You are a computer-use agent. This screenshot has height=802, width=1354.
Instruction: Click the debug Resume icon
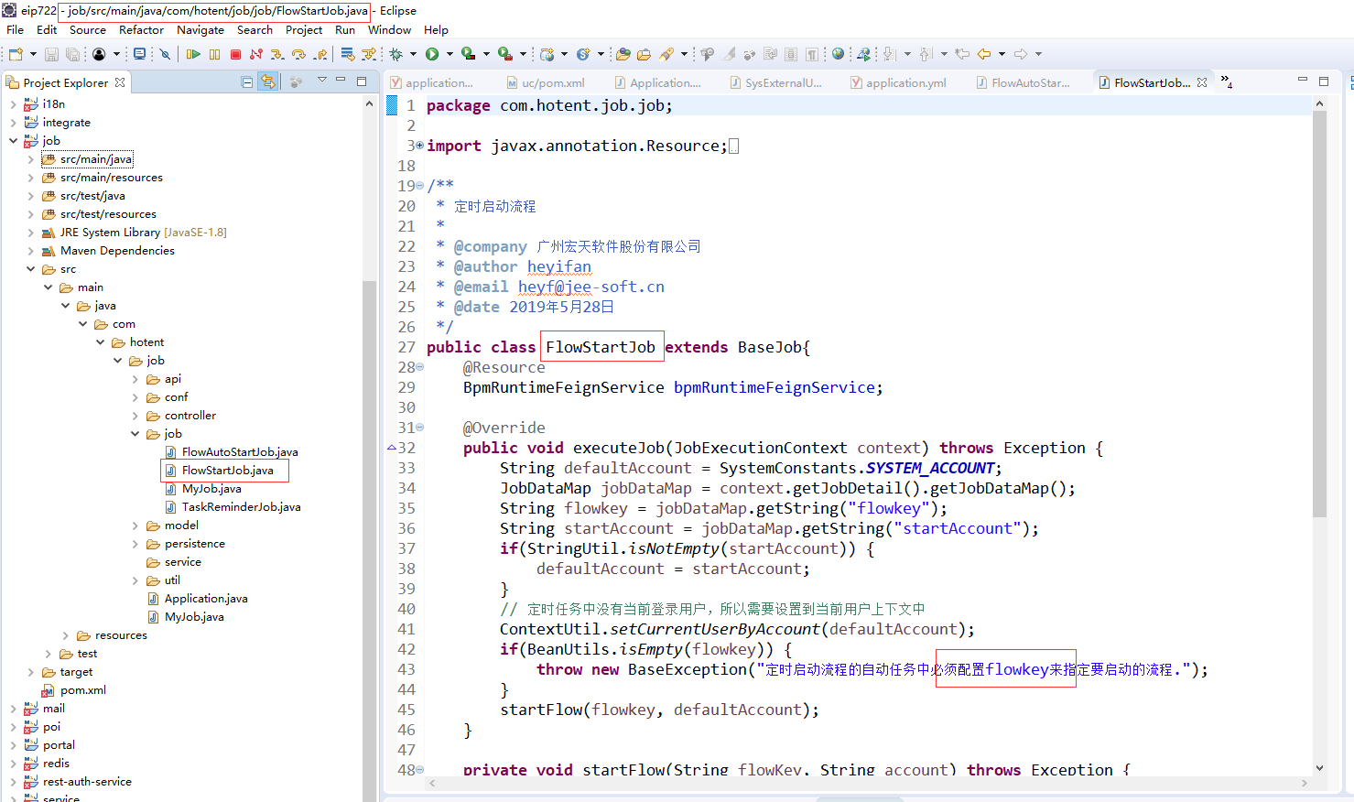(193, 55)
